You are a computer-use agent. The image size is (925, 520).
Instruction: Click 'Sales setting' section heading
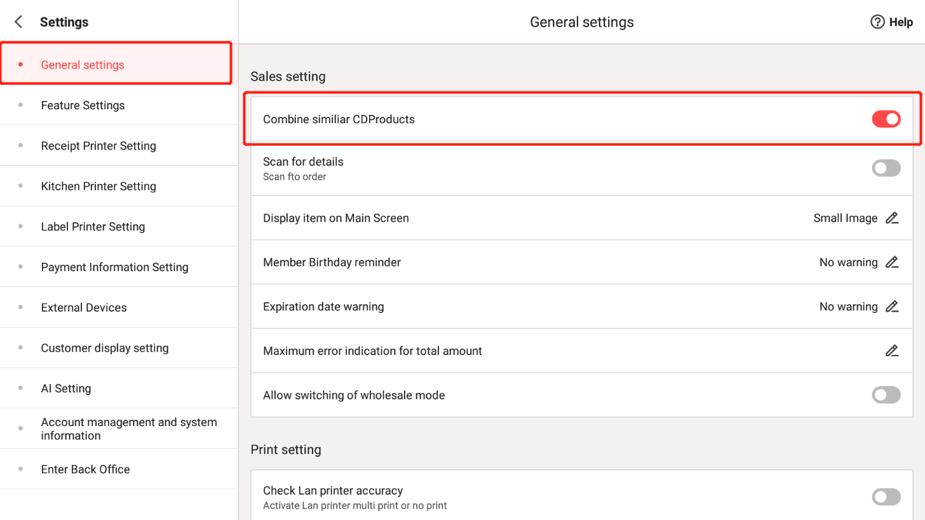pos(288,77)
